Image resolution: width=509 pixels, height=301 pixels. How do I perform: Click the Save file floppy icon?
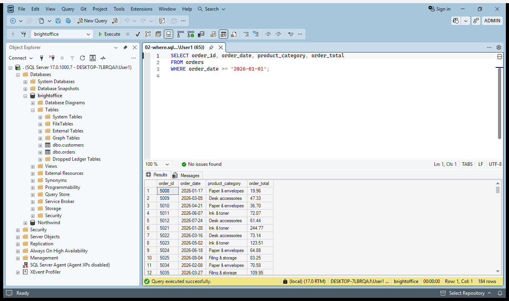click(58, 21)
